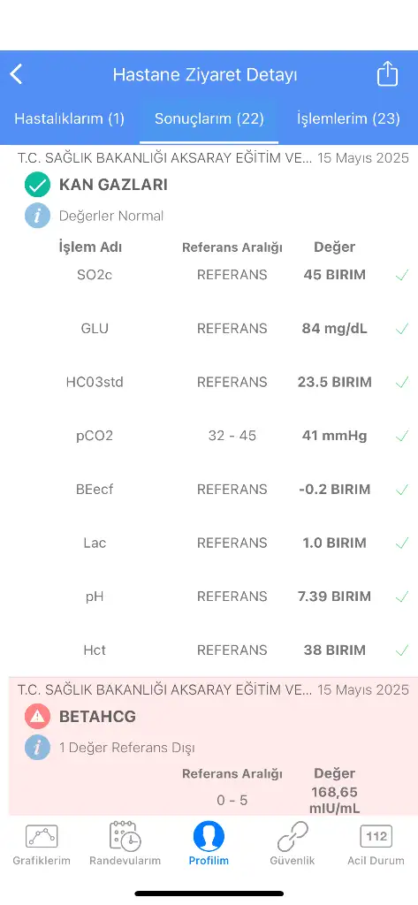
Task: Expand the BETAHCG result section
Action: [97, 717]
